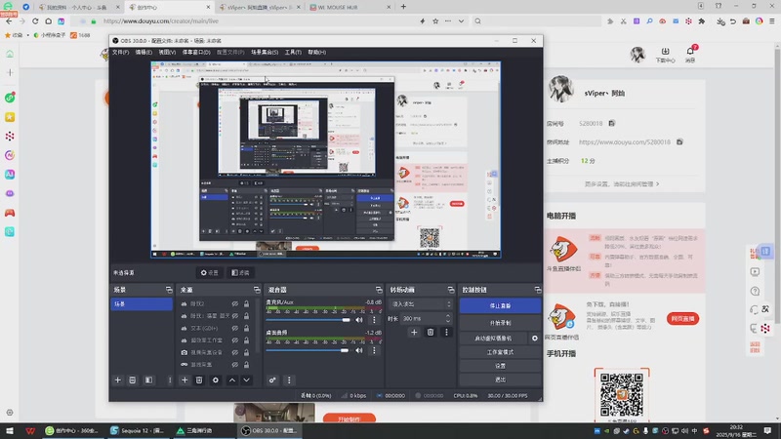Move source down with the down arrow
The width and height of the screenshot is (781, 439).
click(x=247, y=380)
